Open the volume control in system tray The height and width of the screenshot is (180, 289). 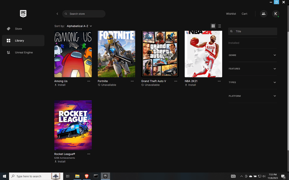(x=264, y=176)
